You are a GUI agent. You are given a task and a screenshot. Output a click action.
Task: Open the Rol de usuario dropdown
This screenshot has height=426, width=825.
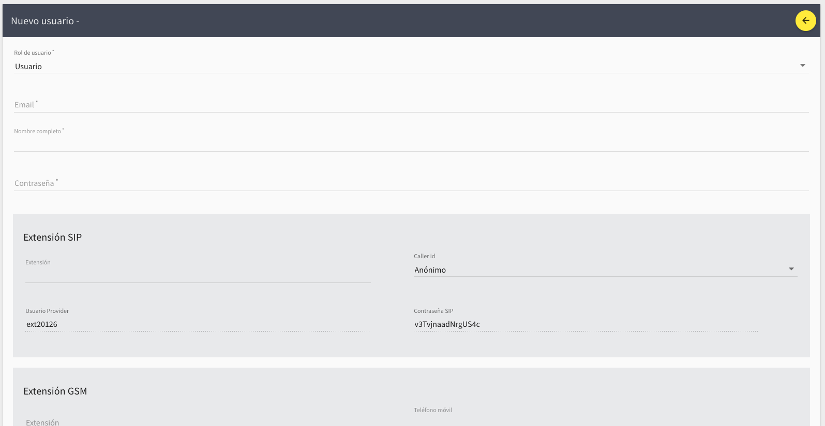(x=411, y=66)
